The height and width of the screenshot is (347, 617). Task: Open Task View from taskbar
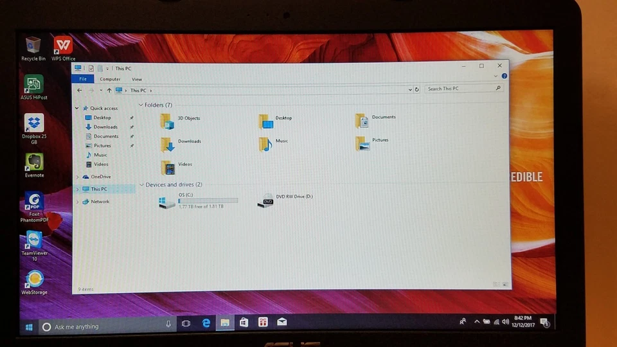186,323
